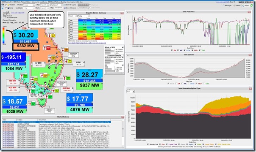Screen dimensions: 256x152
Task: Click the SA demand value 1084 MW
Action: click(x=14, y=68)
